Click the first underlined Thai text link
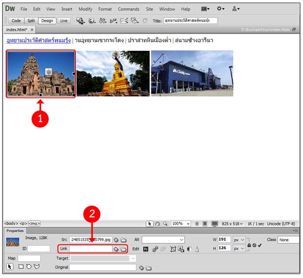This screenshot has height=278, width=303. pos(38,40)
